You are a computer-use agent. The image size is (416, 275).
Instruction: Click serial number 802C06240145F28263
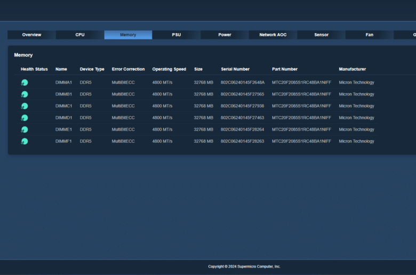click(243, 141)
